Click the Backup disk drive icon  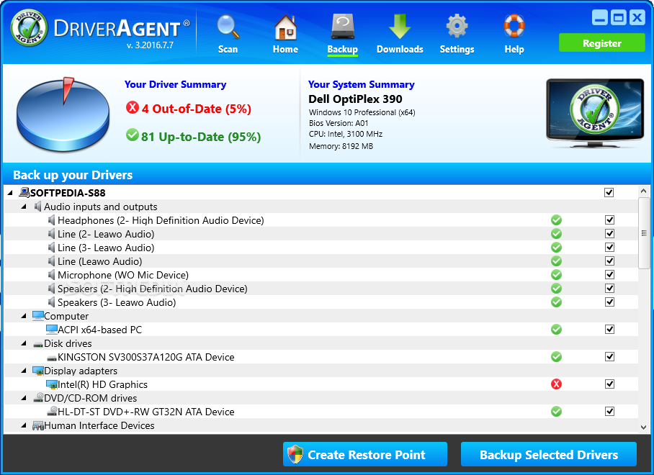[x=342, y=27]
